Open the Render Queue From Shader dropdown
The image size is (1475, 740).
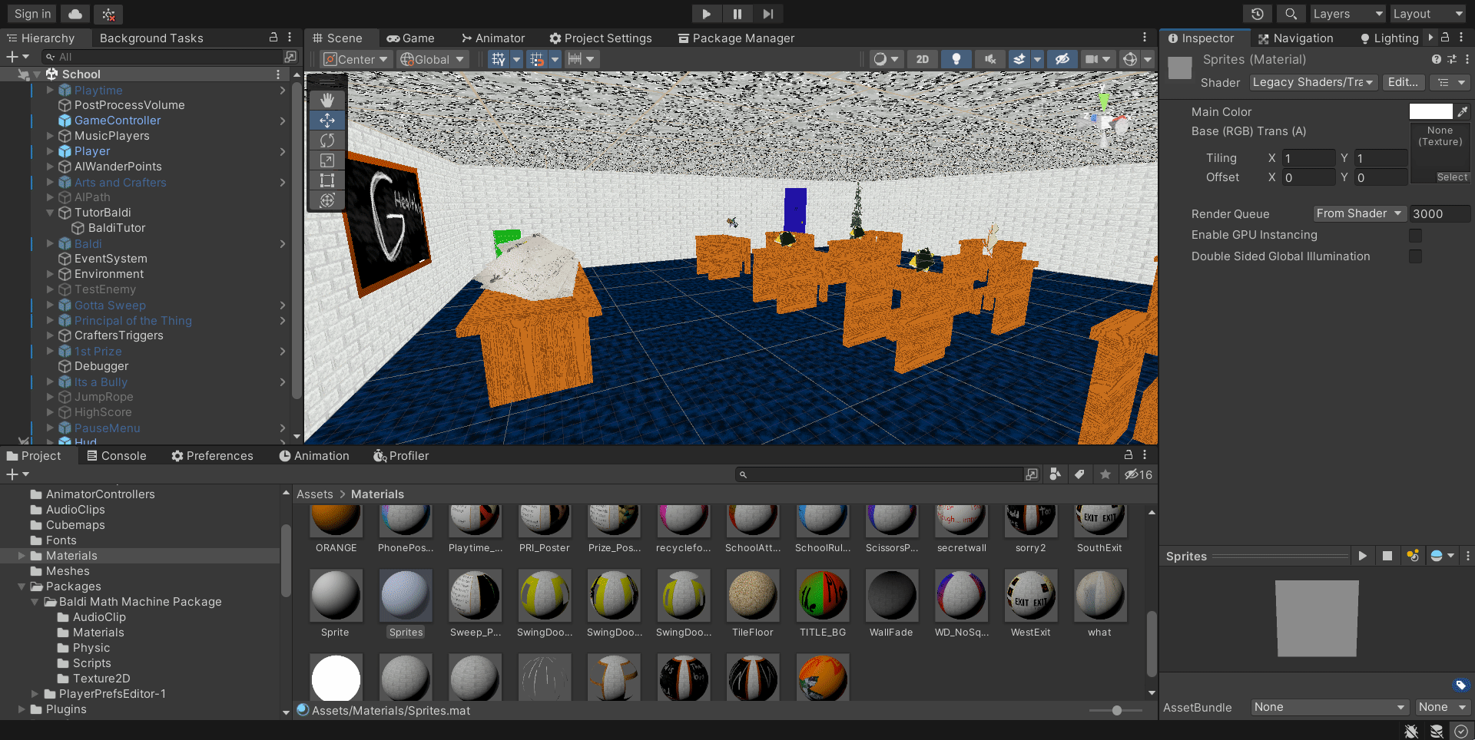click(x=1358, y=213)
